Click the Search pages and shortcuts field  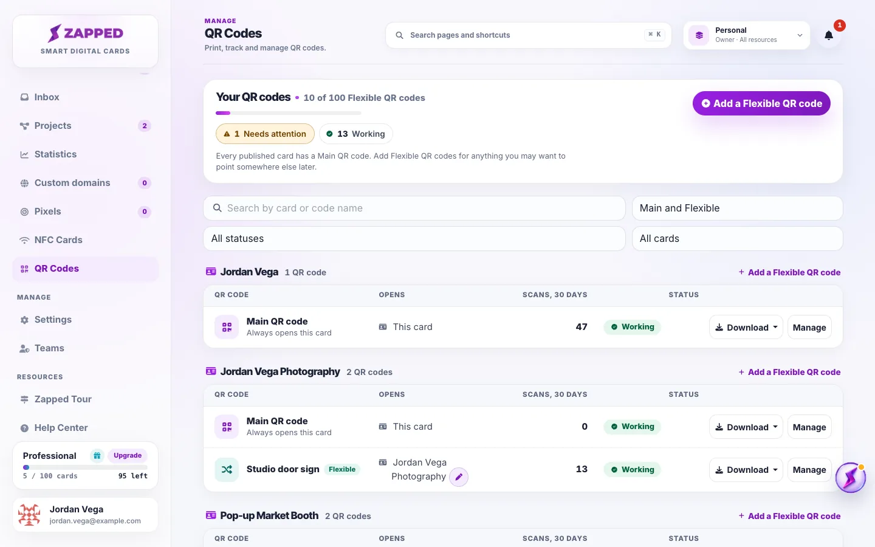tap(529, 35)
